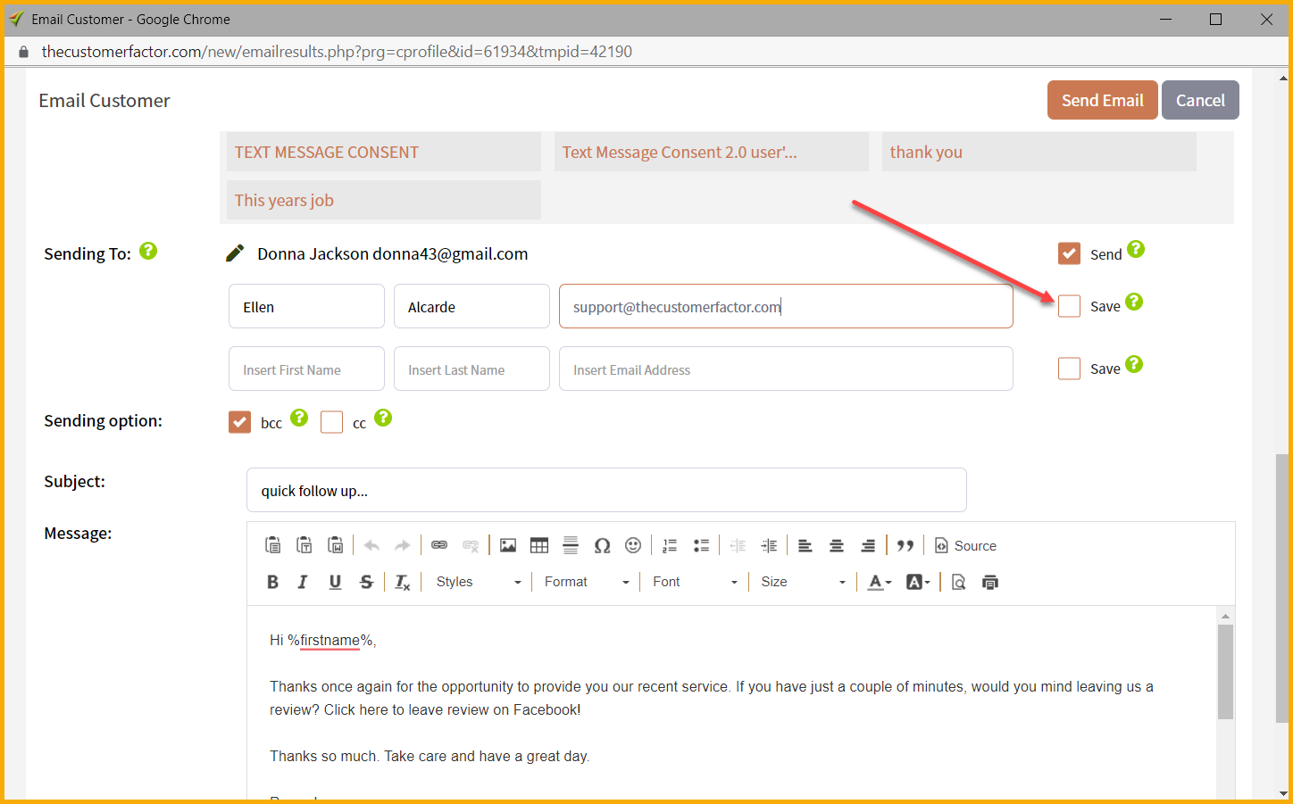Click the Alcarde last name field

[471, 306]
